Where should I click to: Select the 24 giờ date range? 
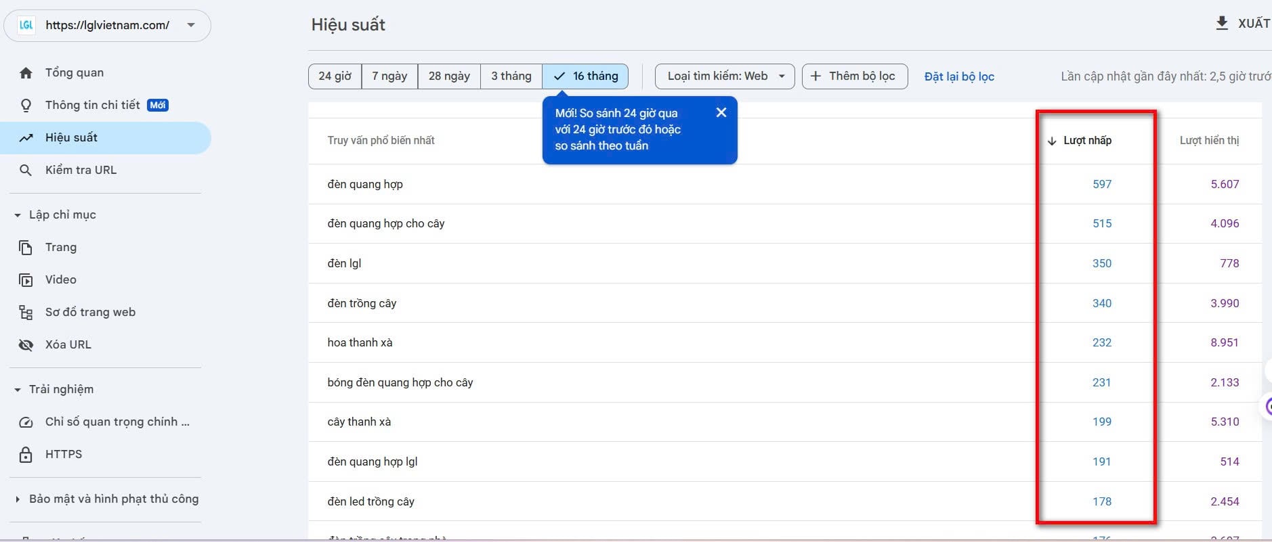pos(335,76)
